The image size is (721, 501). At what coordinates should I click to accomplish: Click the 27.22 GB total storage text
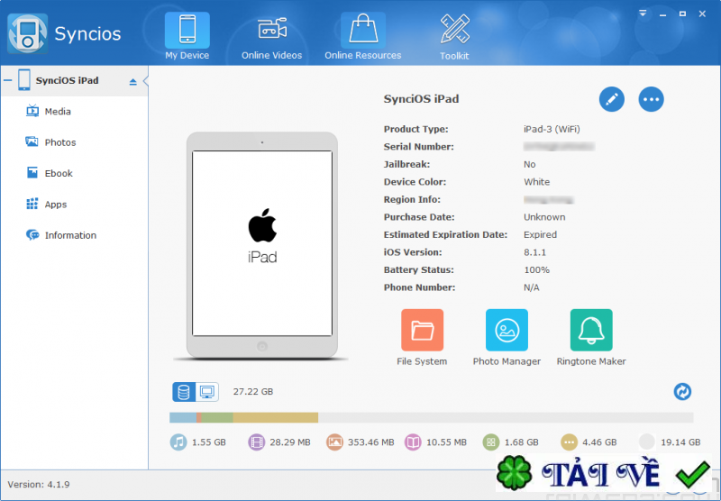(x=253, y=392)
